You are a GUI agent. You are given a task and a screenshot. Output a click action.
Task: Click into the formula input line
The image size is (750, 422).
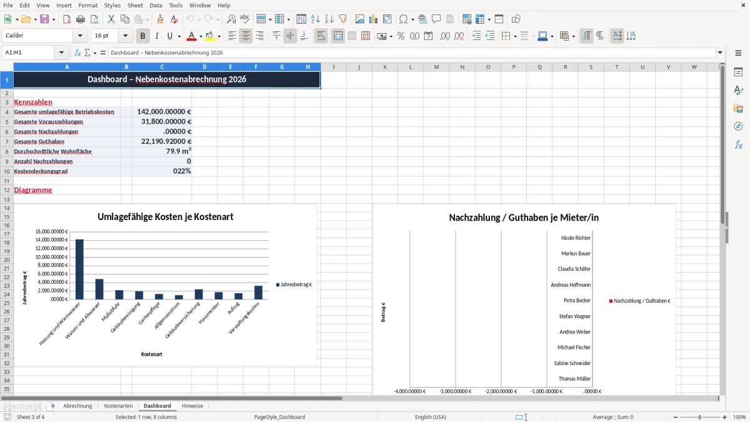pos(411,53)
